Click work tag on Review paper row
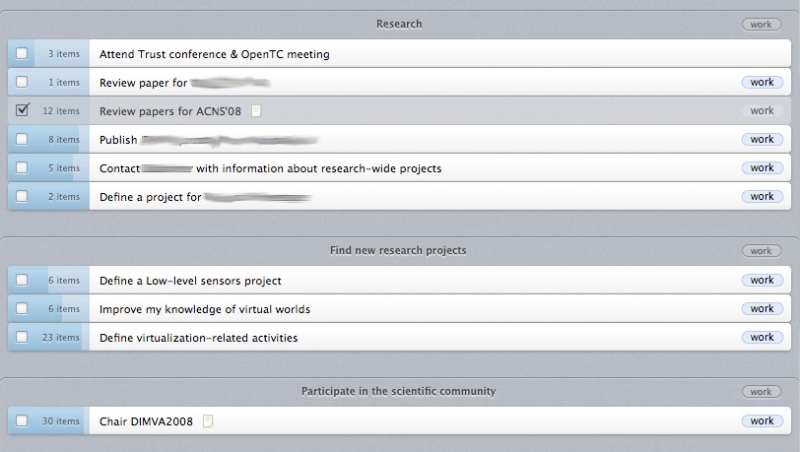The height and width of the screenshot is (452, 800). pos(762,83)
